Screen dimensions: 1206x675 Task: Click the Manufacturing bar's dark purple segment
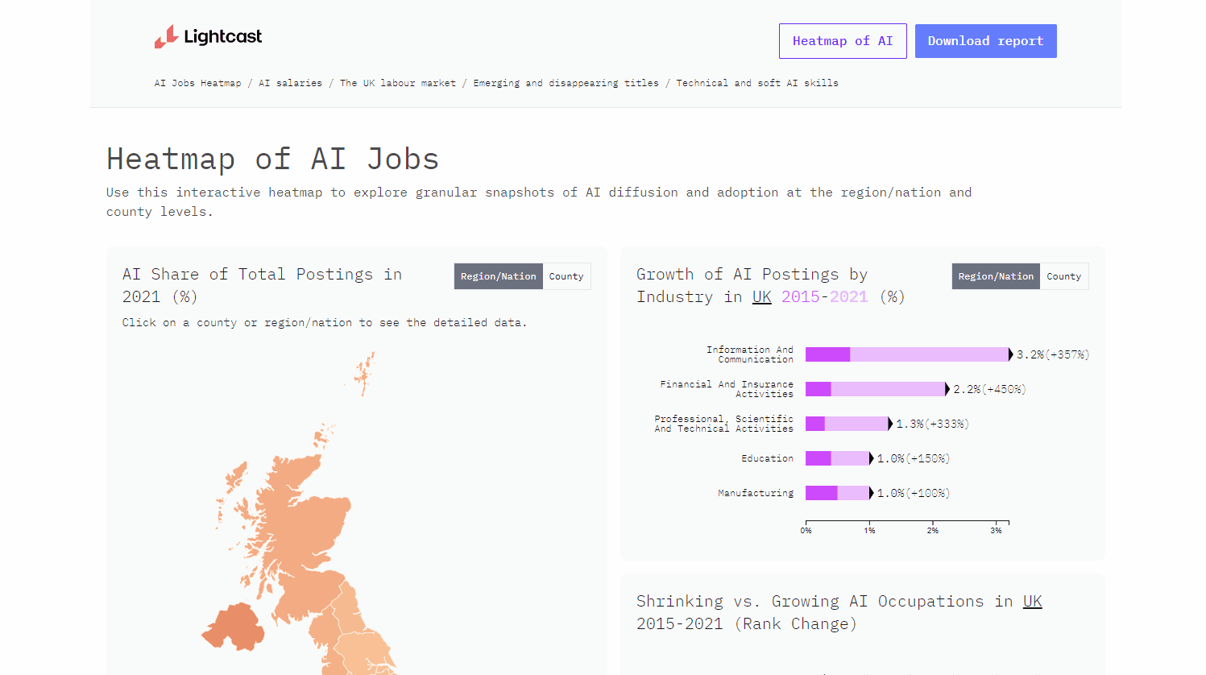coord(821,493)
